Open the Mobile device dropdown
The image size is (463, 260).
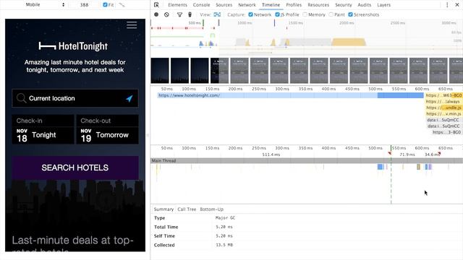coord(44,5)
